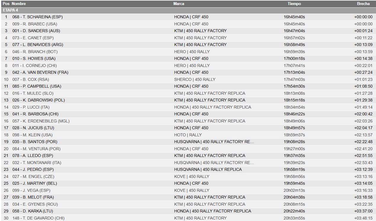Select rider 041 - R. BARBOSA (CHI)
376x221 pixels.
click(35, 114)
